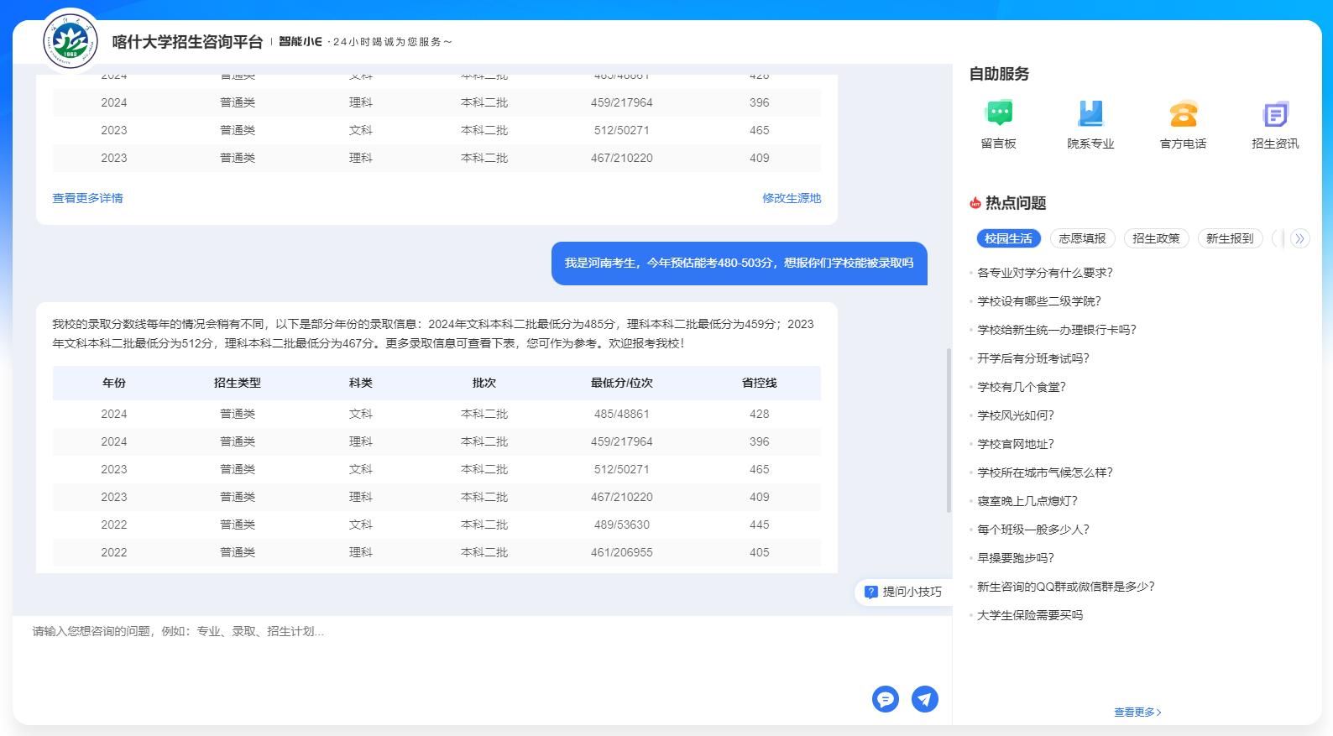
Task: Focus the question input text field
Action: click(x=436, y=655)
